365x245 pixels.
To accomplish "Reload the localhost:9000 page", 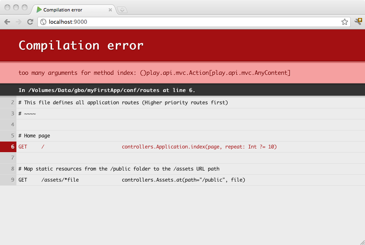I will [30, 22].
